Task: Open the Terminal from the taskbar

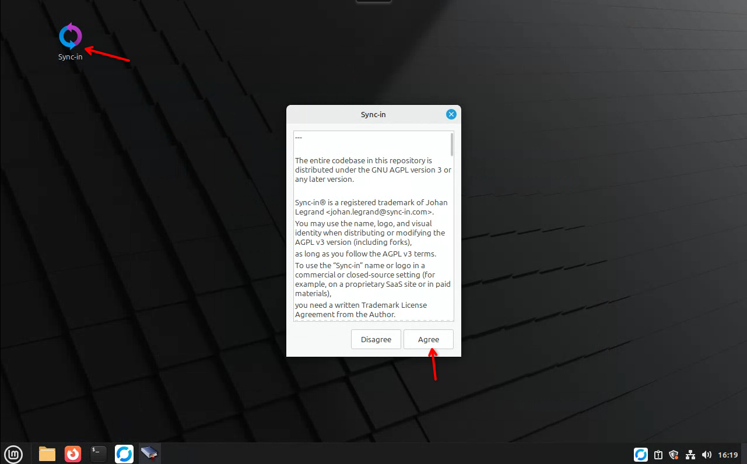Action: point(99,454)
